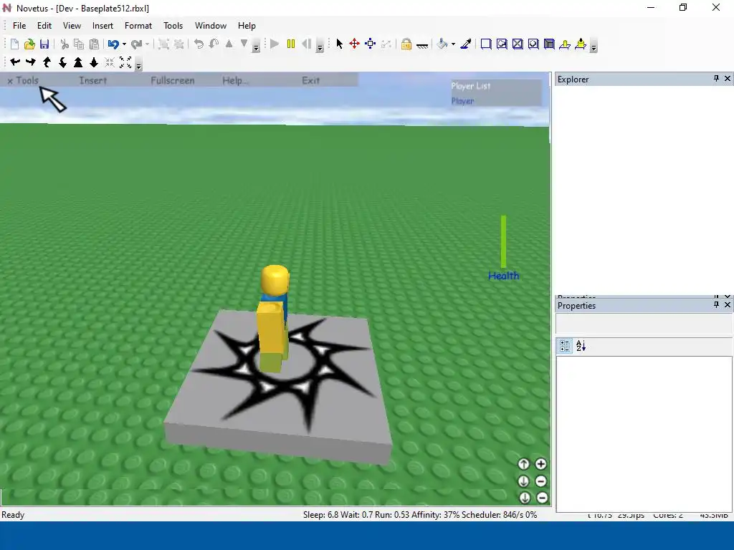This screenshot has height=550, width=734.
Task: Select the Motor tool
Action: coord(581,44)
